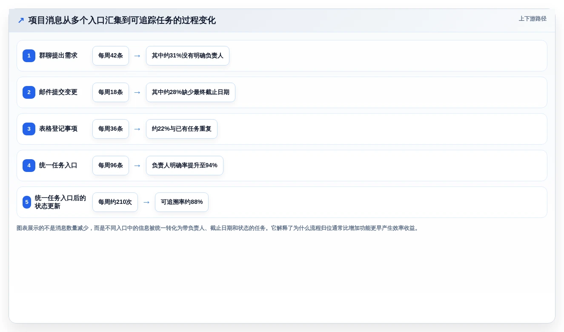
Task: Select the 统一任务入口后的状态更新 label
Action: 60,202
